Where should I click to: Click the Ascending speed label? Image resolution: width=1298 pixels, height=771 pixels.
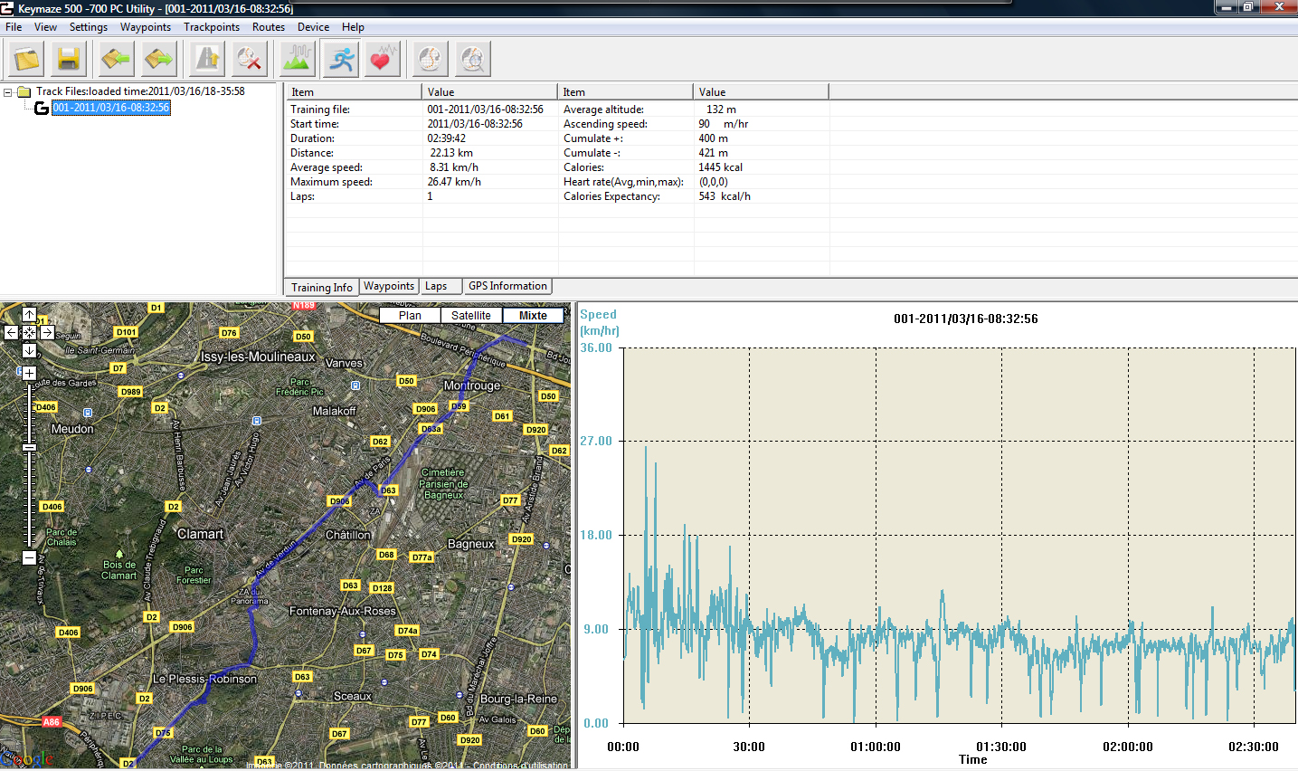(x=605, y=124)
